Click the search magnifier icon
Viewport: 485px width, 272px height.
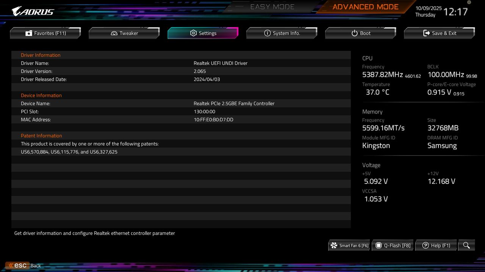466,245
